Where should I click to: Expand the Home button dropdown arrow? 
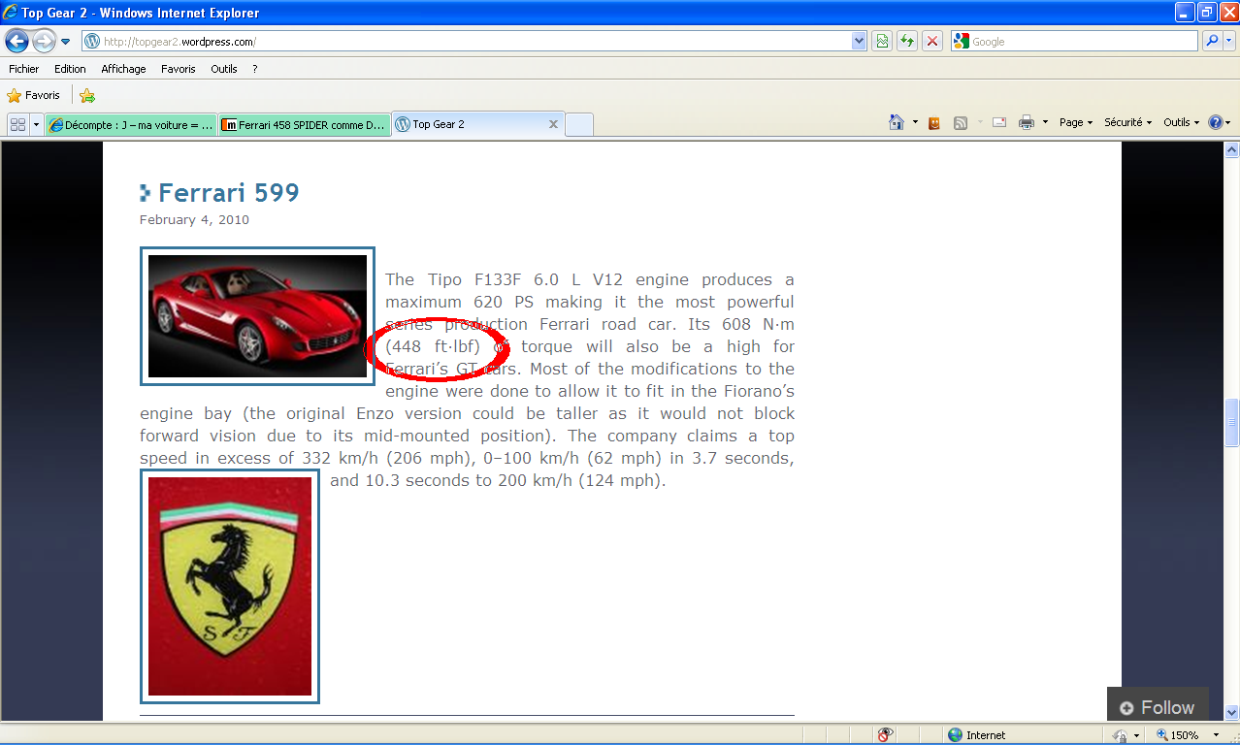click(x=915, y=122)
